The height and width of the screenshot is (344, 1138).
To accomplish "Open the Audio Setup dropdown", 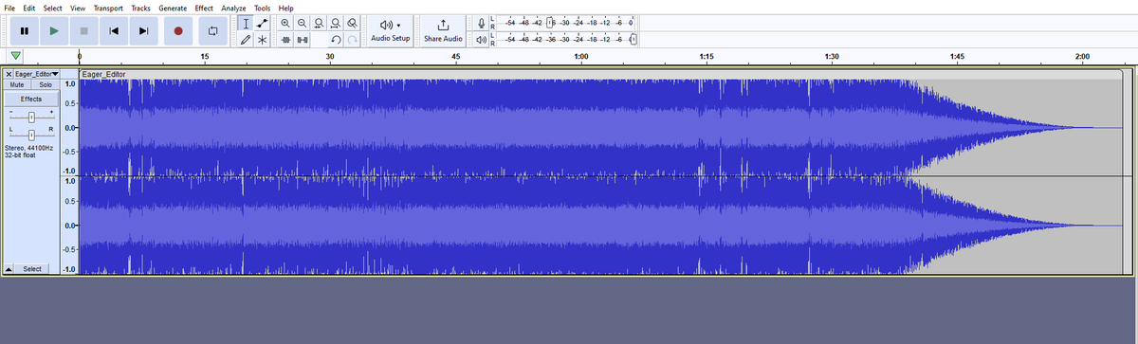I will [390, 30].
